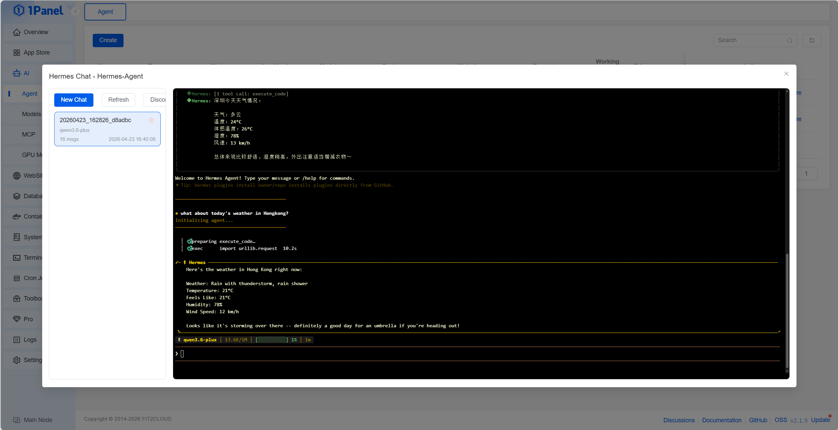Select the chat session 20260423_162826_d8adbc

107,129
